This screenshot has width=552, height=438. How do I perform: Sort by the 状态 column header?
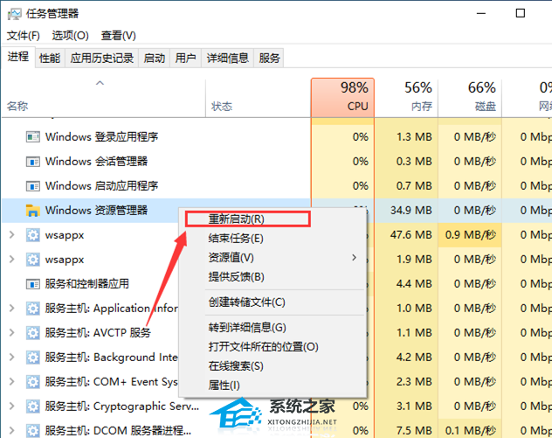[x=258, y=98]
